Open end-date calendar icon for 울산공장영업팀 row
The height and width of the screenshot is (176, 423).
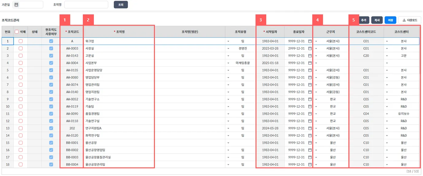[x=310, y=150]
